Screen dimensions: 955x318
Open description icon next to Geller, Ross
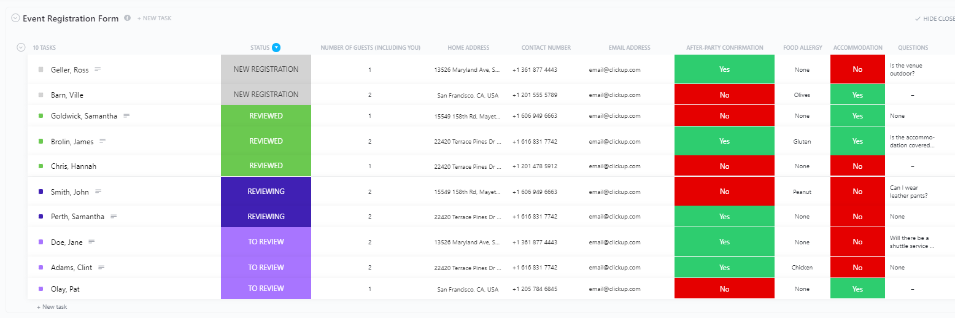[98, 69]
